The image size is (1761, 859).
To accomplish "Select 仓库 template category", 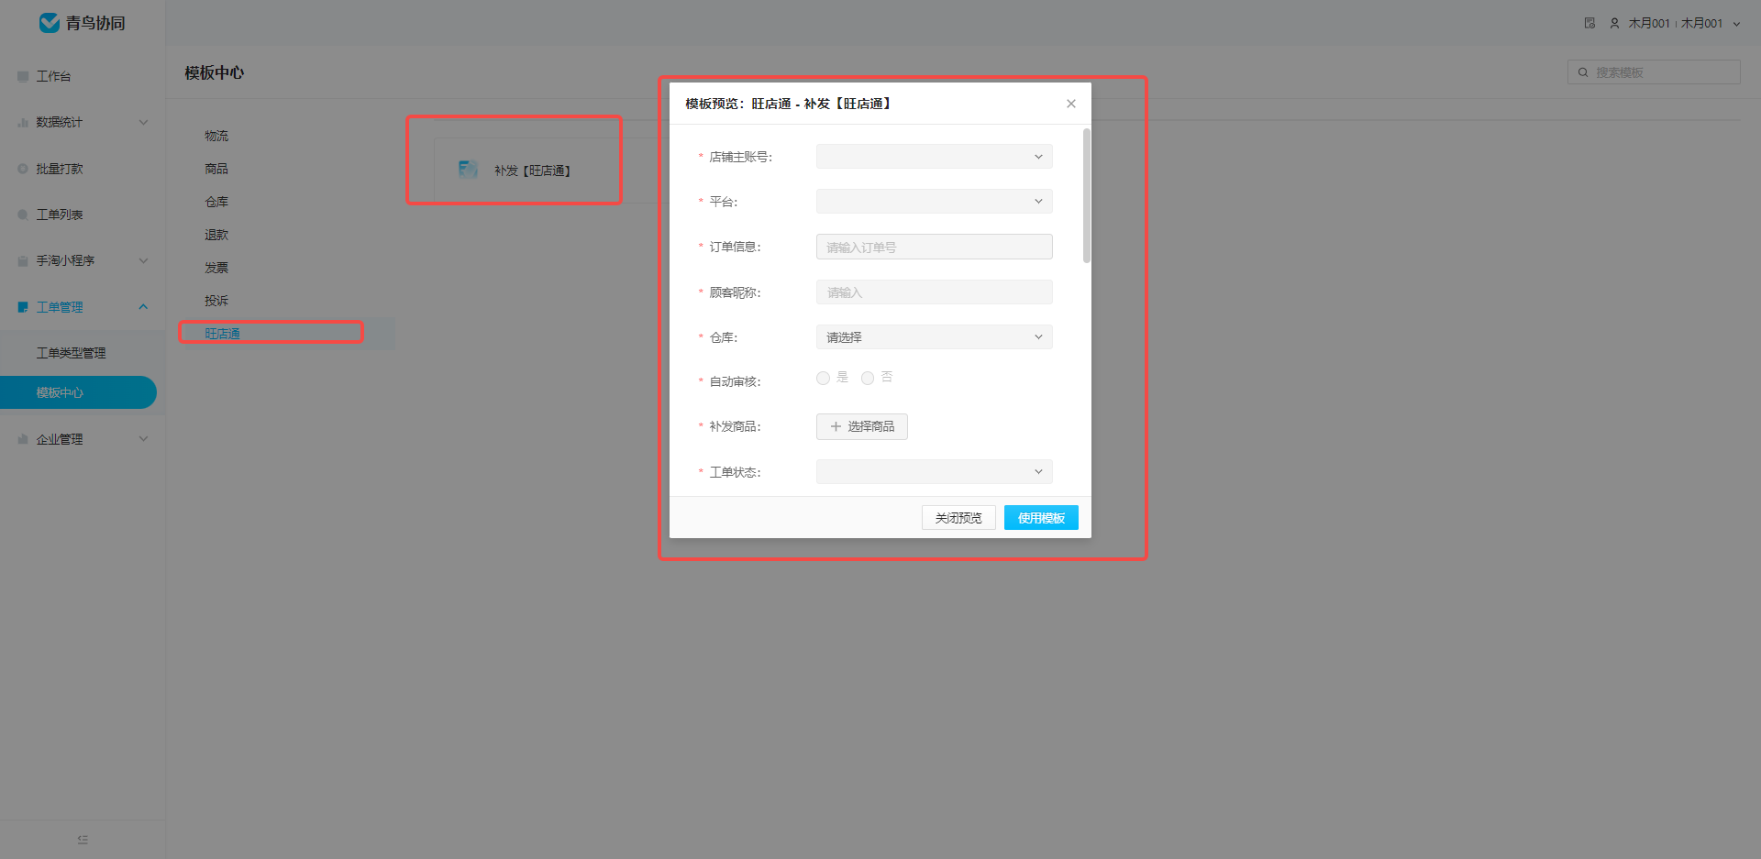I will point(216,202).
